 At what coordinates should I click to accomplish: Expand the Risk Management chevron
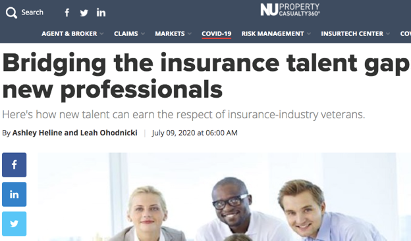pyautogui.click(x=309, y=33)
